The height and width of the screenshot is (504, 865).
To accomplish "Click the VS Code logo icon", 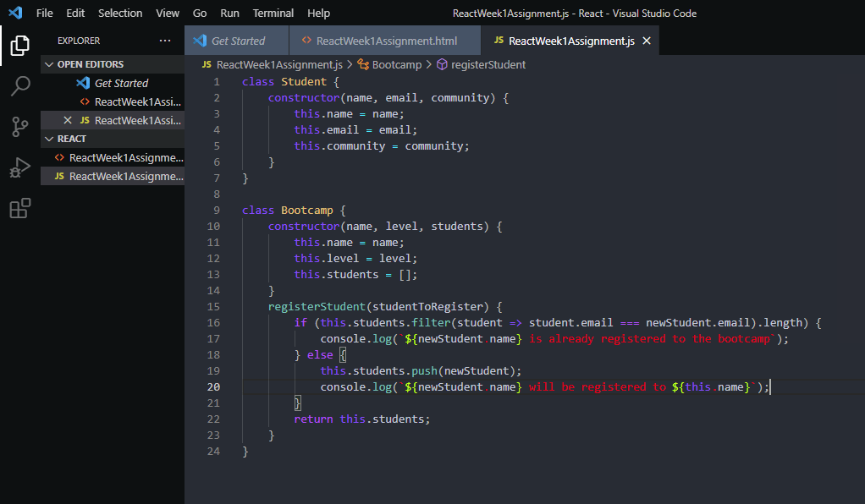I will [15, 14].
